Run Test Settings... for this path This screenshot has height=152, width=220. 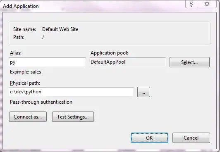pyautogui.click(x=73, y=117)
